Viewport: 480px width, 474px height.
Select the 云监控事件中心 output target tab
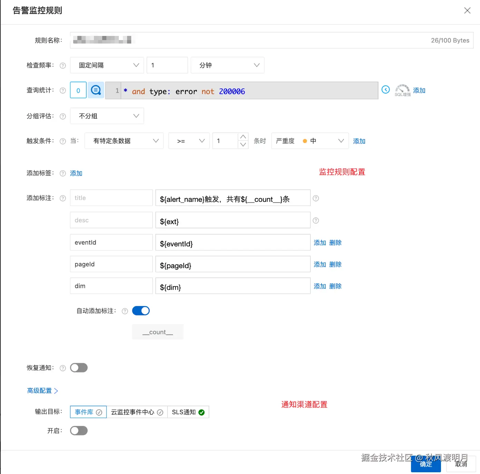(137, 412)
